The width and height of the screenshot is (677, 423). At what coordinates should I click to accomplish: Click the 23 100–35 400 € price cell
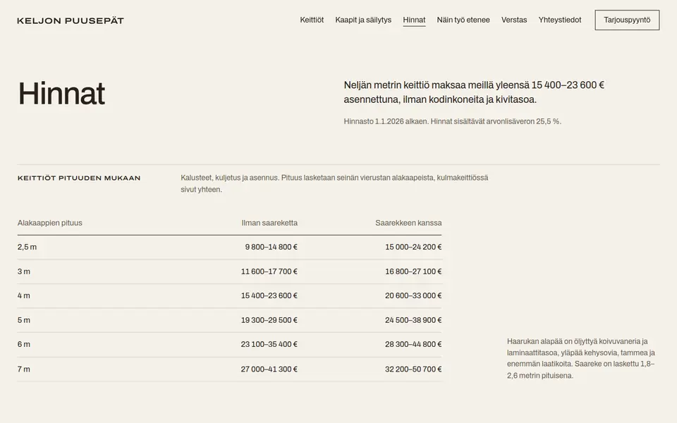click(x=269, y=345)
